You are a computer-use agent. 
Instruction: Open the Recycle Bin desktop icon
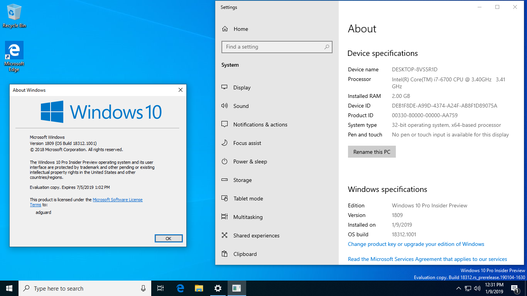(x=14, y=16)
